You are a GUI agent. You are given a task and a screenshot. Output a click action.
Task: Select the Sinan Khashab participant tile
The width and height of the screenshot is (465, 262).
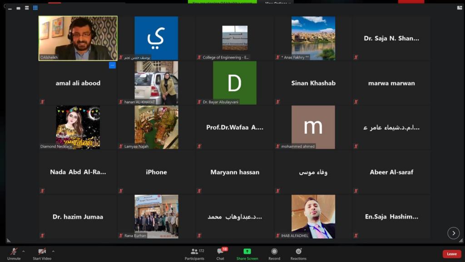tap(313, 83)
